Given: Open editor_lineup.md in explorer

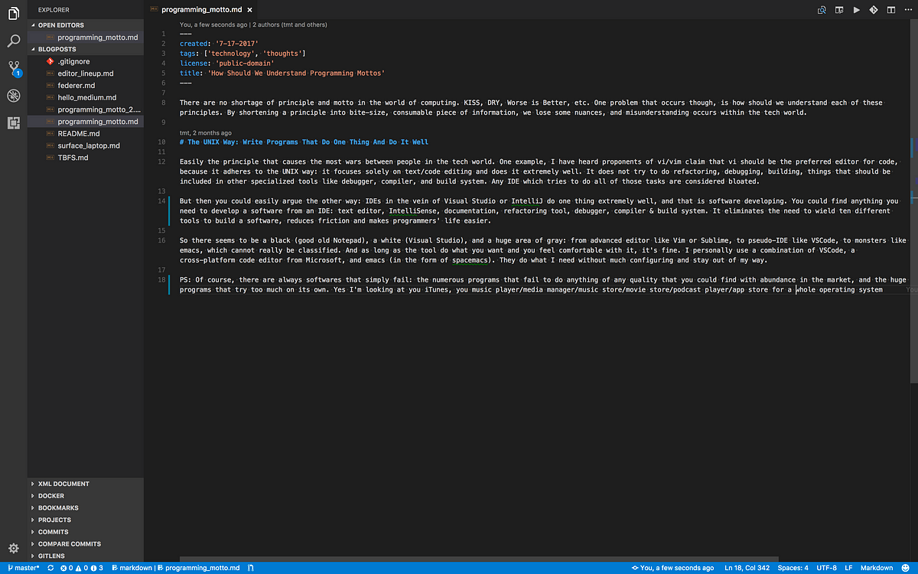Looking at the screenshot, I should coord(86,73).
